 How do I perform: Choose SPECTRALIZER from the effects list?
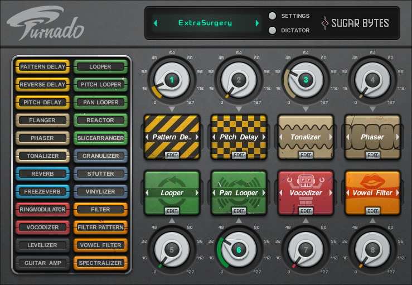pos(100,263)
